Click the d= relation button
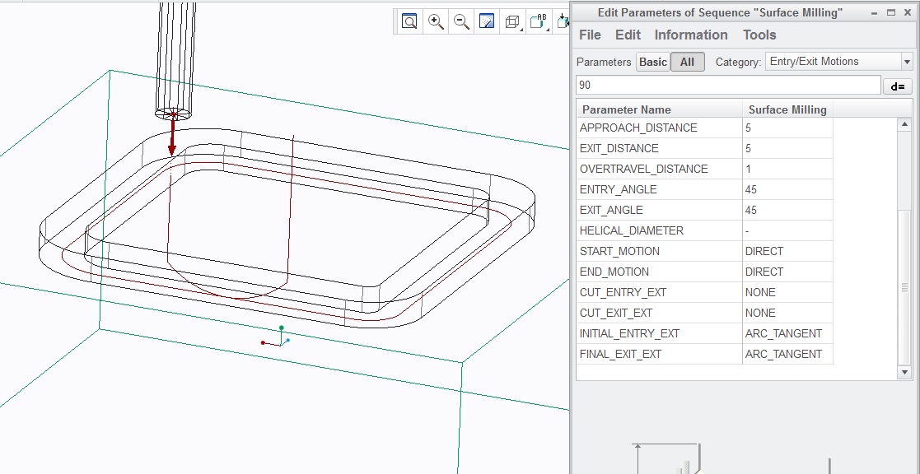Screen dimensions: 920x474 (x=898, y=86)
